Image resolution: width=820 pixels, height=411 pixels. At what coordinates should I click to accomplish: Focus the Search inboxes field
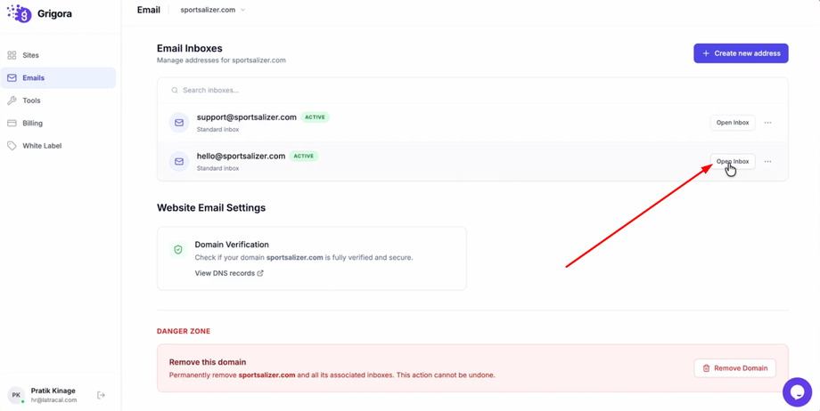[472, 90]
